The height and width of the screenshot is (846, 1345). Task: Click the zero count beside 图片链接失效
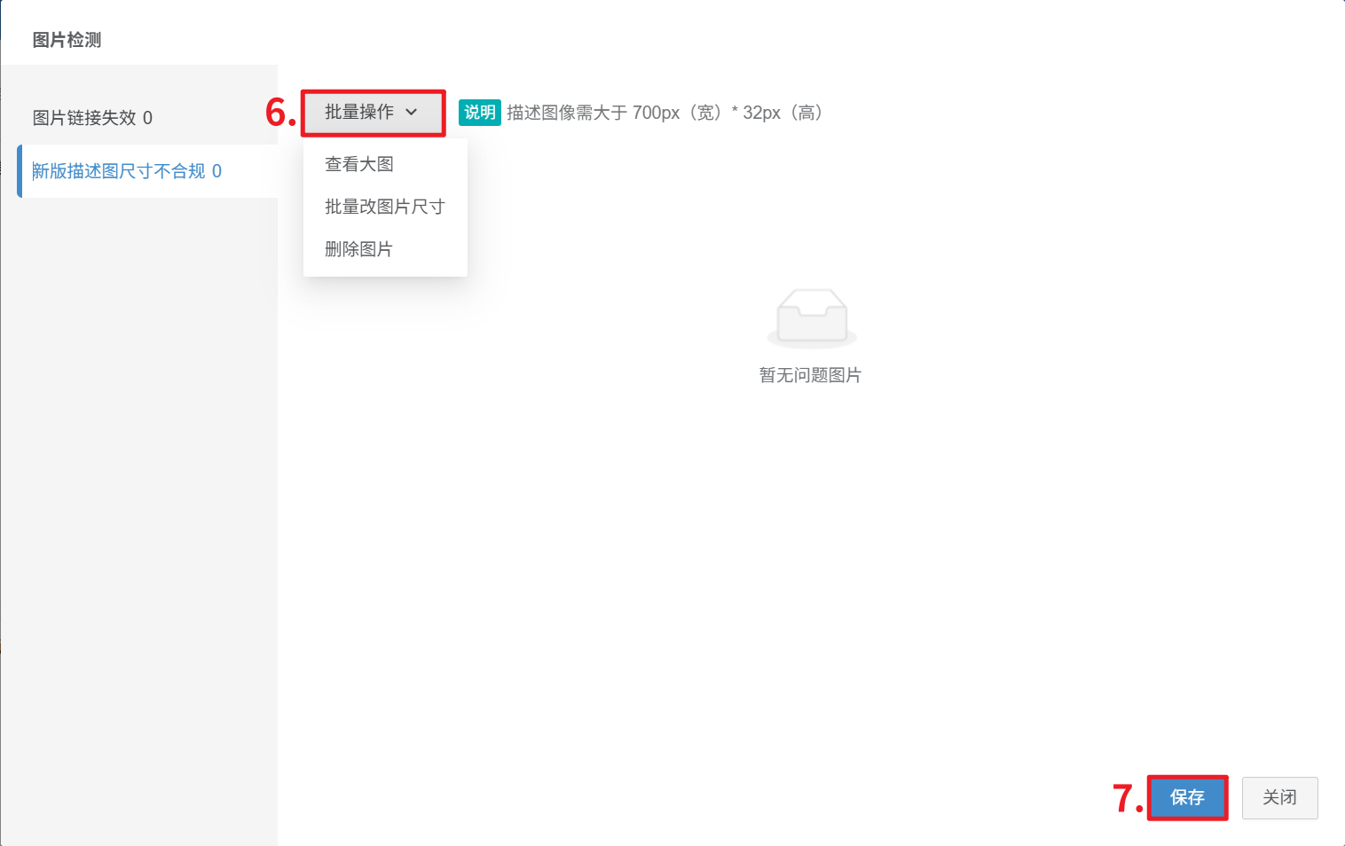pos(147,118)
